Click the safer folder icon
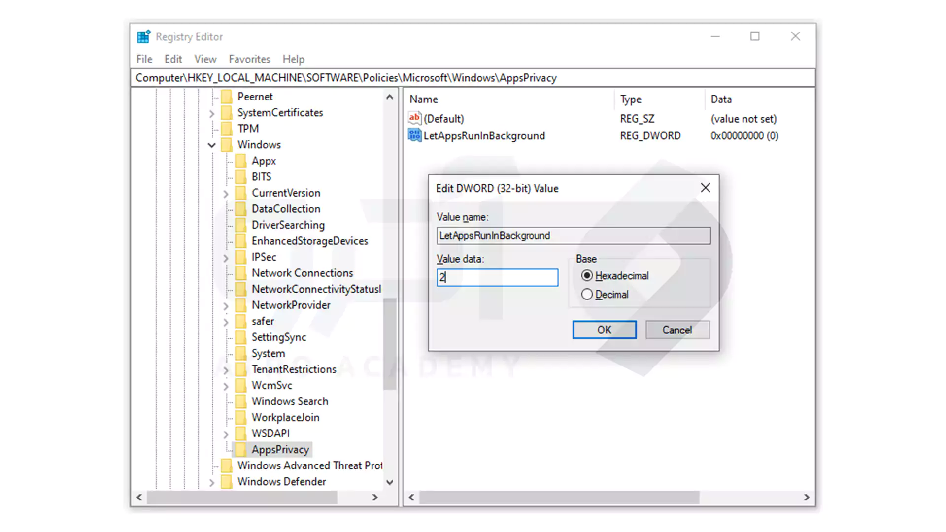946x532 pixels. (241, 321)
